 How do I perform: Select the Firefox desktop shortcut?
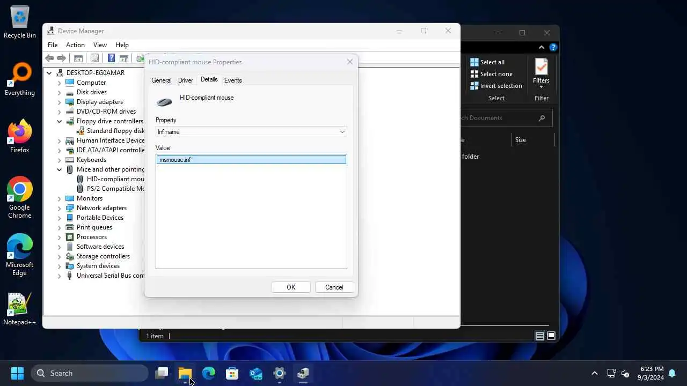[x=20, y=137]
